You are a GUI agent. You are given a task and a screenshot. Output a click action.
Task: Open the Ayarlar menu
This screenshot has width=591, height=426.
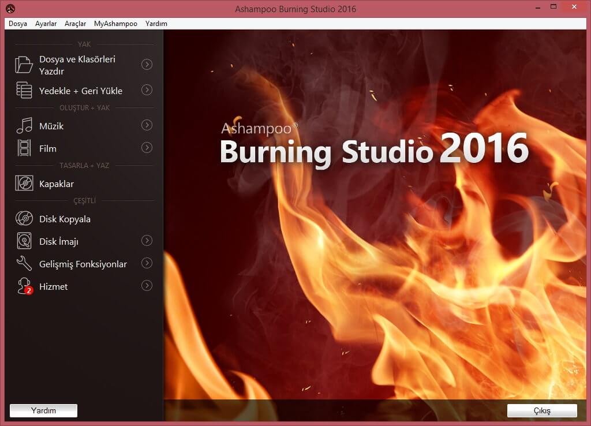[46, 24]
